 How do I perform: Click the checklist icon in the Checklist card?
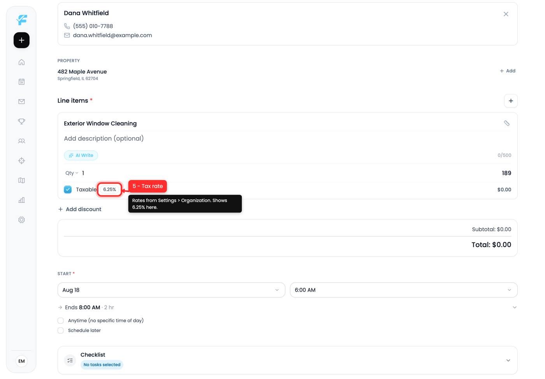pyautogui.click(x=70, y=360)
